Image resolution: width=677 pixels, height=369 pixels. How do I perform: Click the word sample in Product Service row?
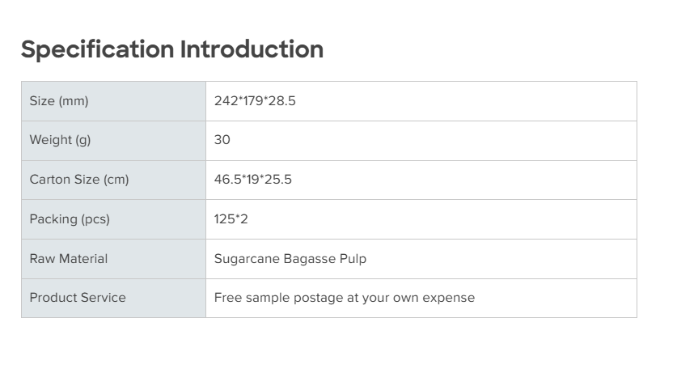click(x=265, y=298)
